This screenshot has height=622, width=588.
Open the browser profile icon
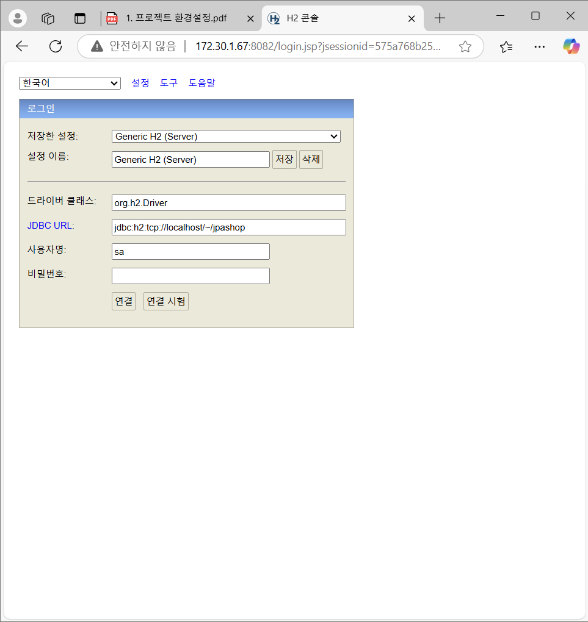coord(18,18)
